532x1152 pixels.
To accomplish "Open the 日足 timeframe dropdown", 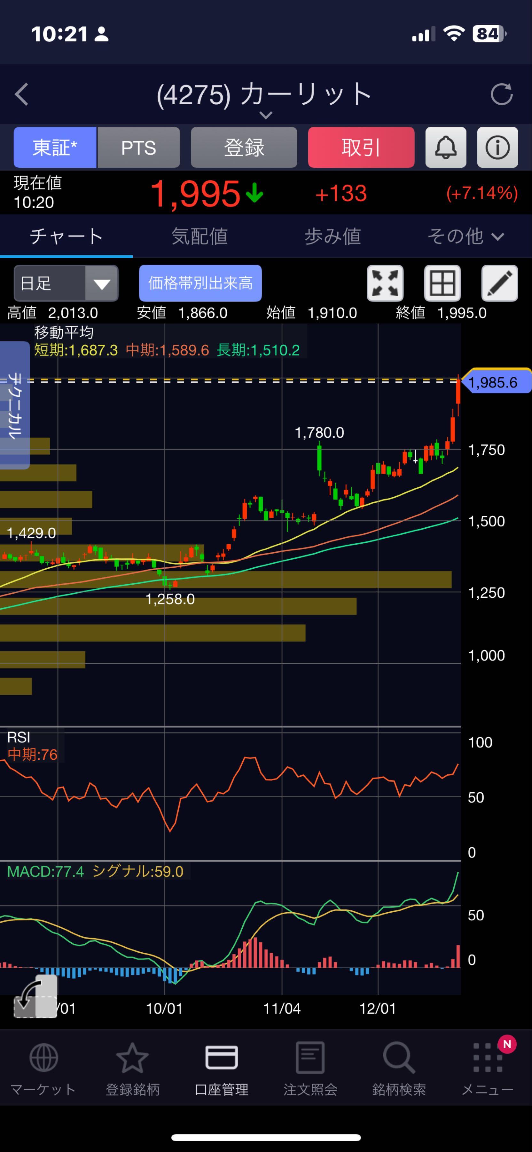I will (x=66, y=284).
